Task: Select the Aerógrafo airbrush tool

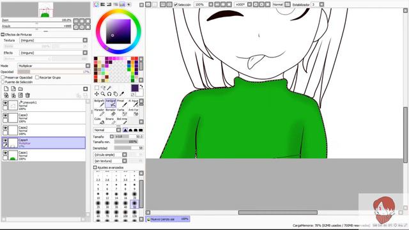Action: 111,103
